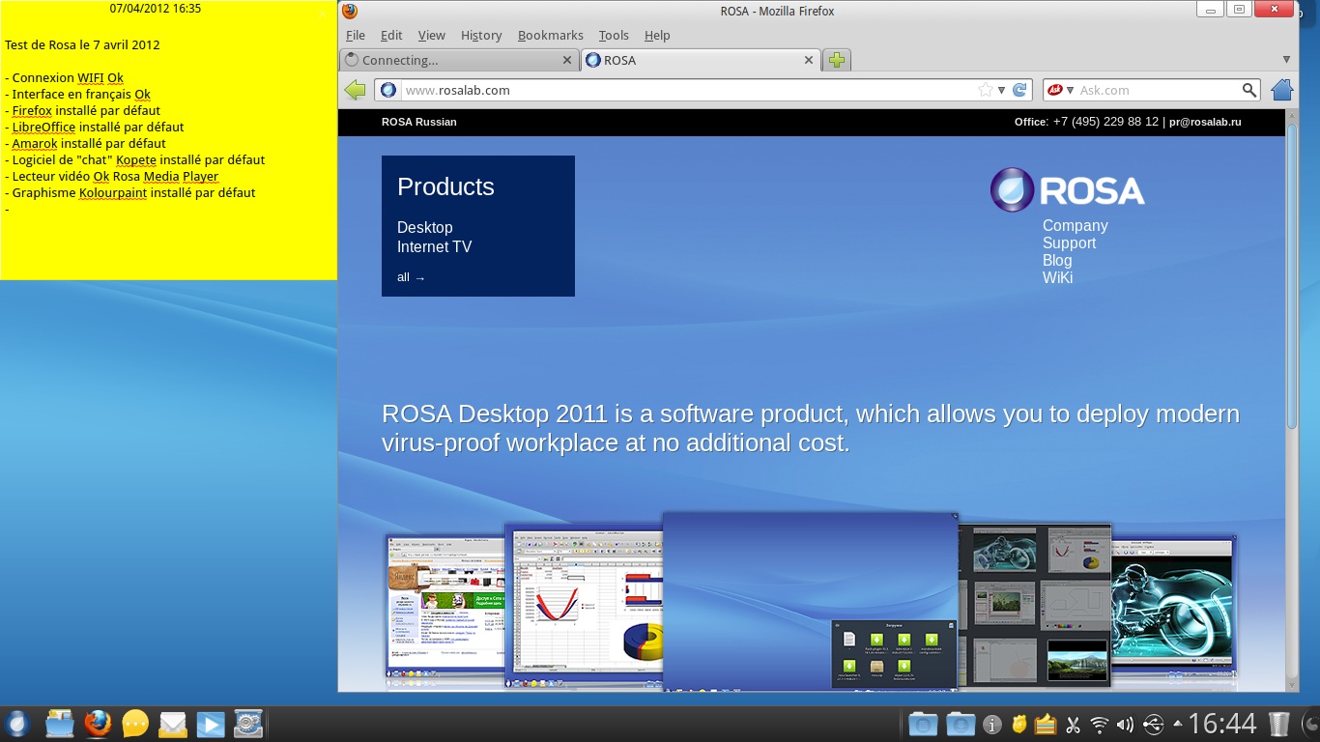Open a new tab with the plus button
The height and width of the screenshot is (742, 1320).
click(837, 60)
